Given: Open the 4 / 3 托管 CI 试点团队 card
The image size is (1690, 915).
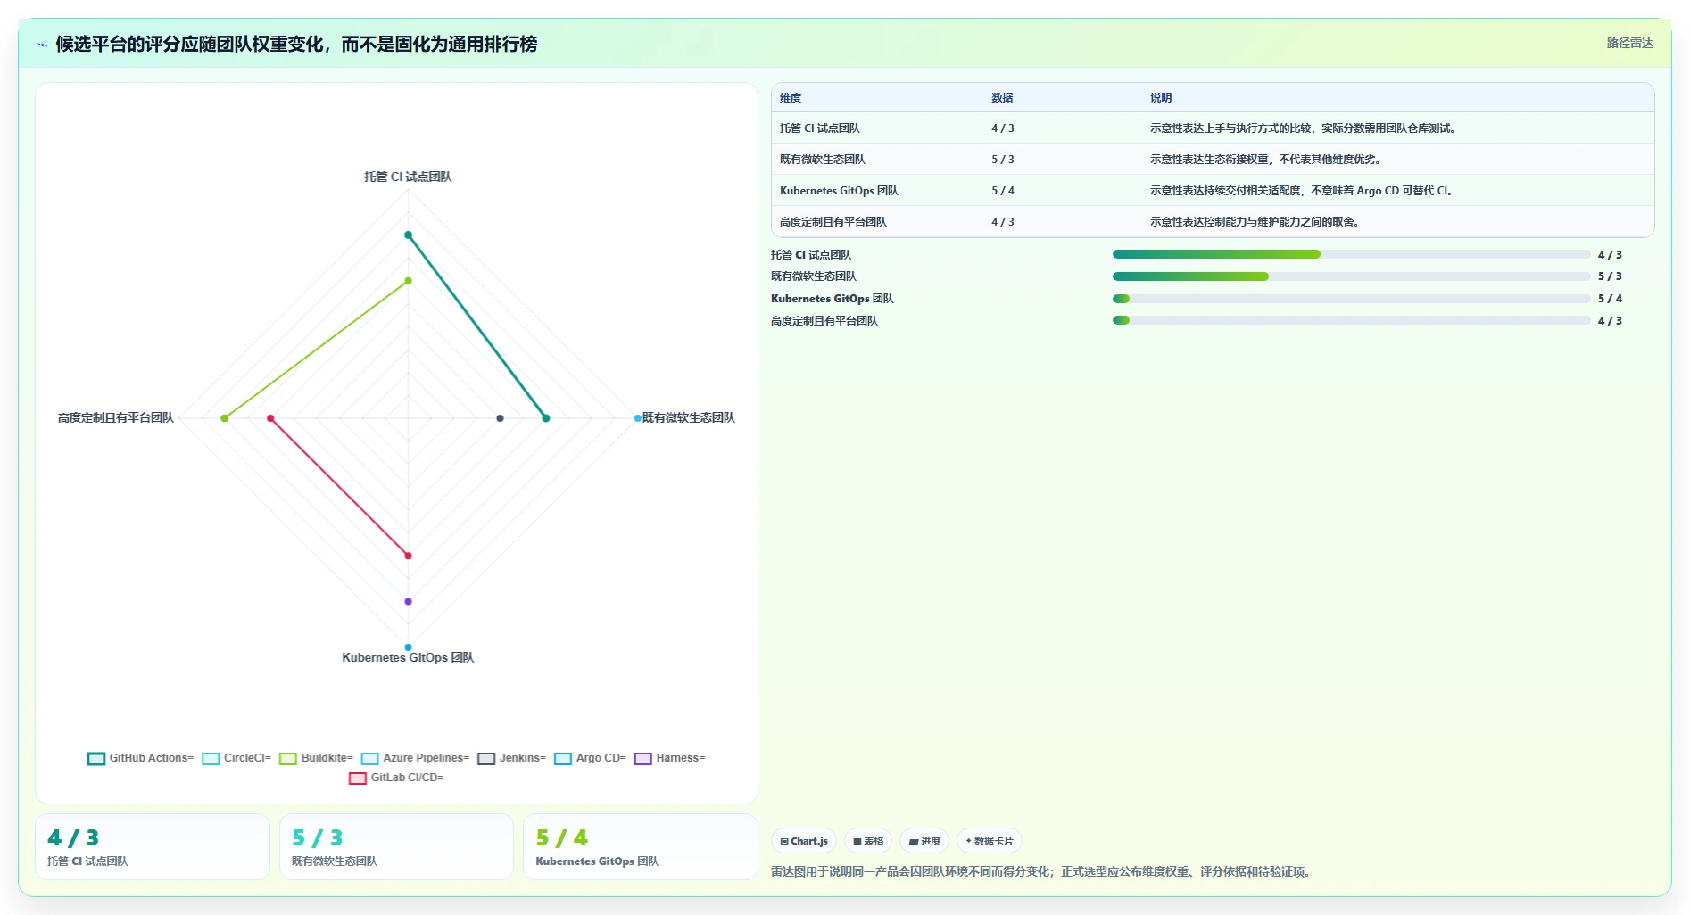Looking at the screenshot, I should pyautogui.click(x=153, y=847).
